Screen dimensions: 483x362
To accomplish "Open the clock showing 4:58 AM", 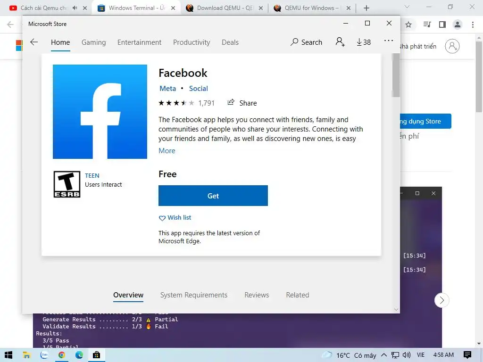I will tap(443, 355).
